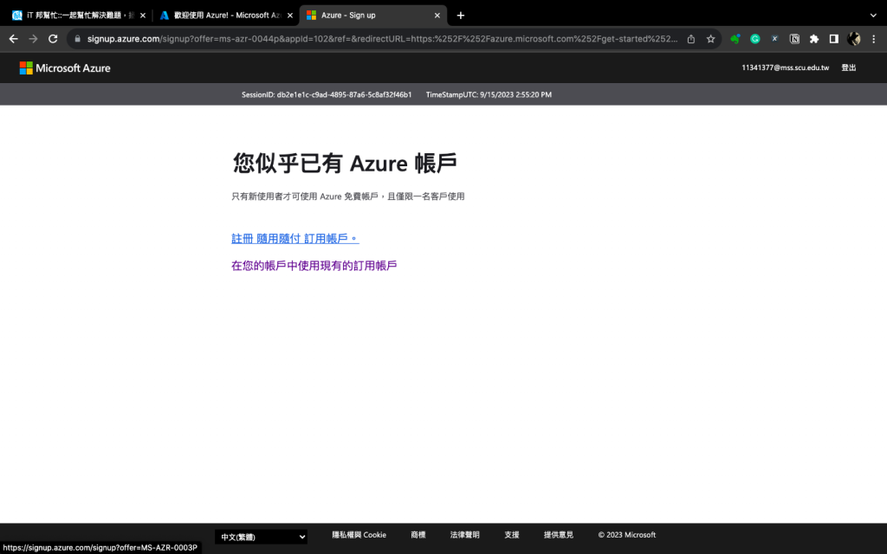Open 在您的帳戶中使用現有的訂用帳戶 link
Screen dimensions: 887x554
(314, 266)
